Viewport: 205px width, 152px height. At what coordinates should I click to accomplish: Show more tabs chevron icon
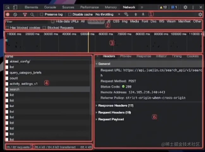142,7
